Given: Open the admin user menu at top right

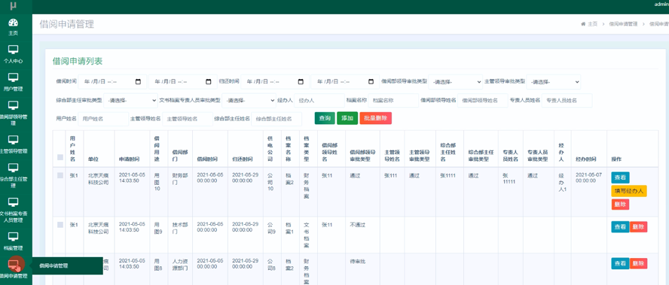Looking at the screenshot, I should (661, 5).
